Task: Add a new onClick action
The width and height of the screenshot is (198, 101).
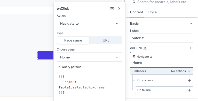Action: [x=190, y=48]
